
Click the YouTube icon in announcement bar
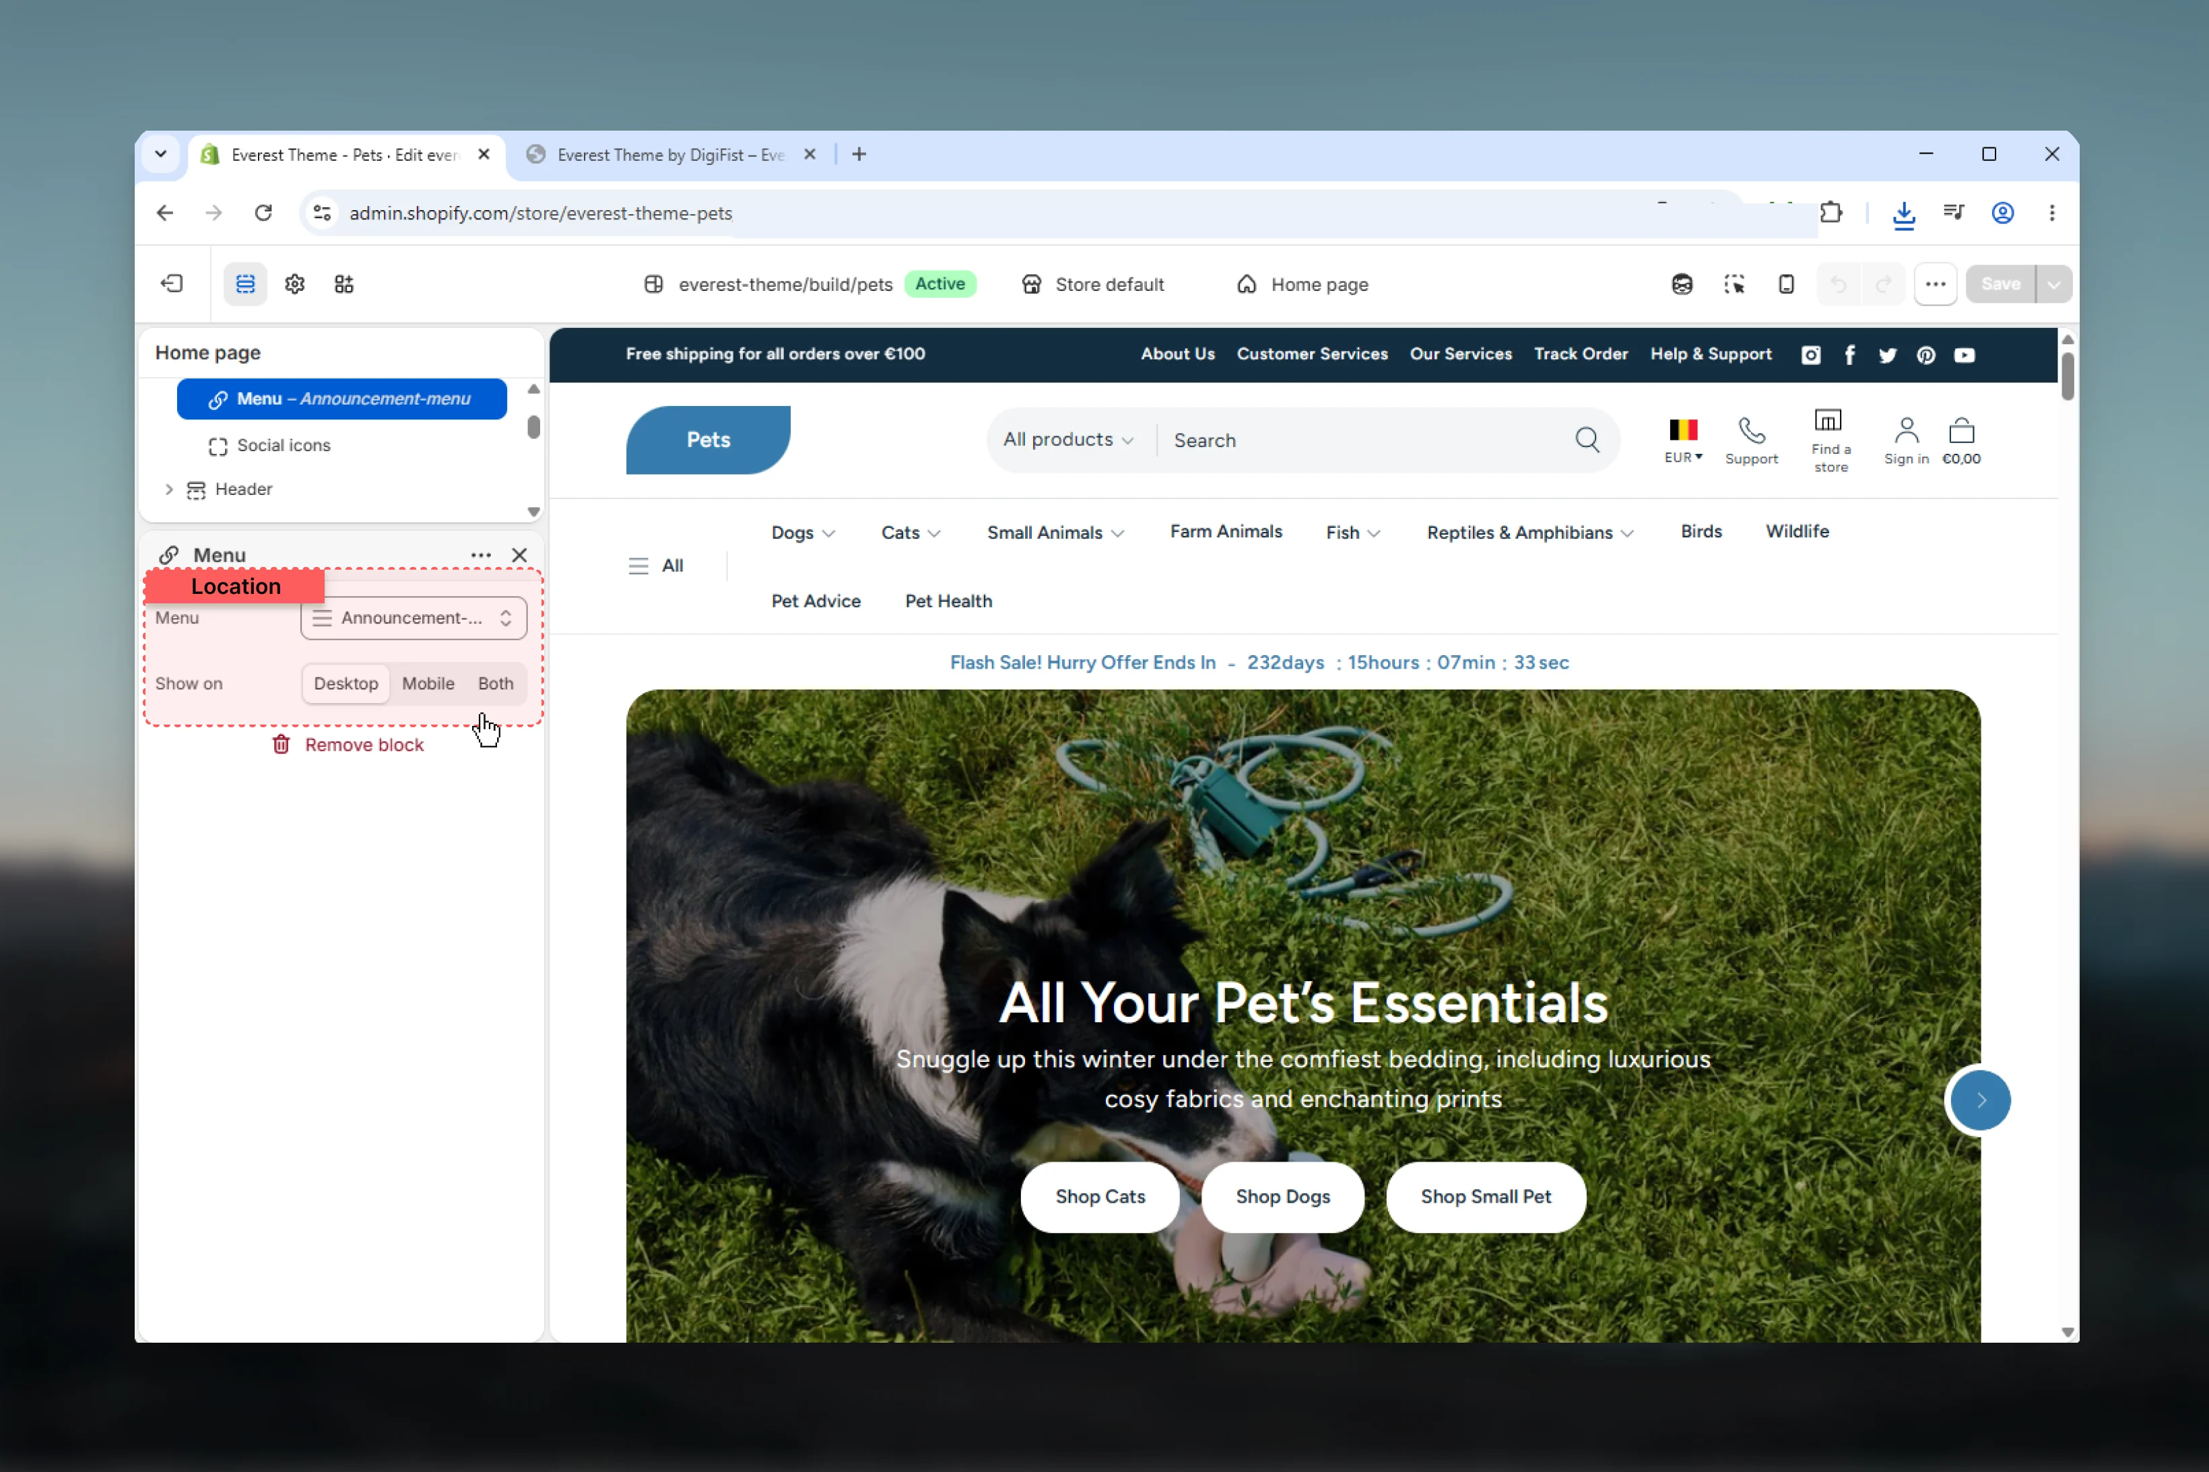(x=1964, y=355)
